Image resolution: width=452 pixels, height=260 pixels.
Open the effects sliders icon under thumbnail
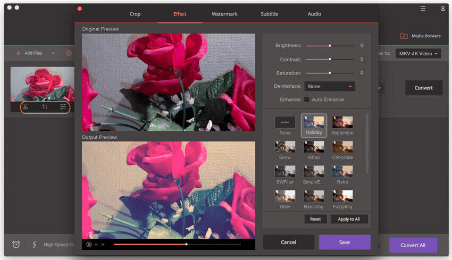[x=63, y=107]
